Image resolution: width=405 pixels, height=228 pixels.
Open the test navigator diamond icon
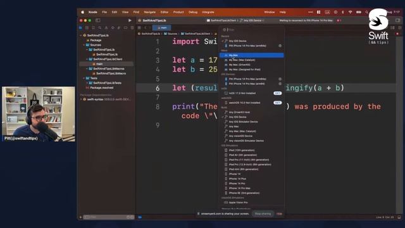pyautogui.click(x=113, y=28)
